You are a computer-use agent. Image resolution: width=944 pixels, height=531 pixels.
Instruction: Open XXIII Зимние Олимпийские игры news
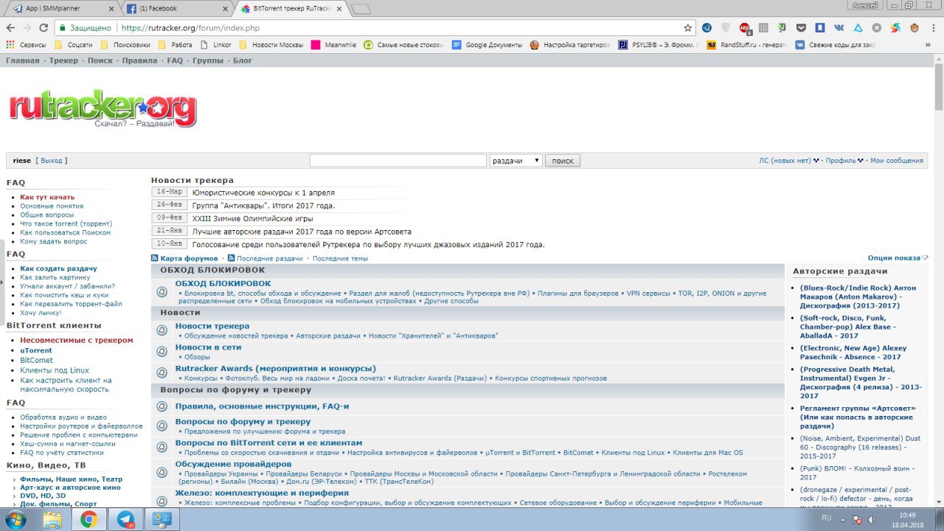[252, 218]
